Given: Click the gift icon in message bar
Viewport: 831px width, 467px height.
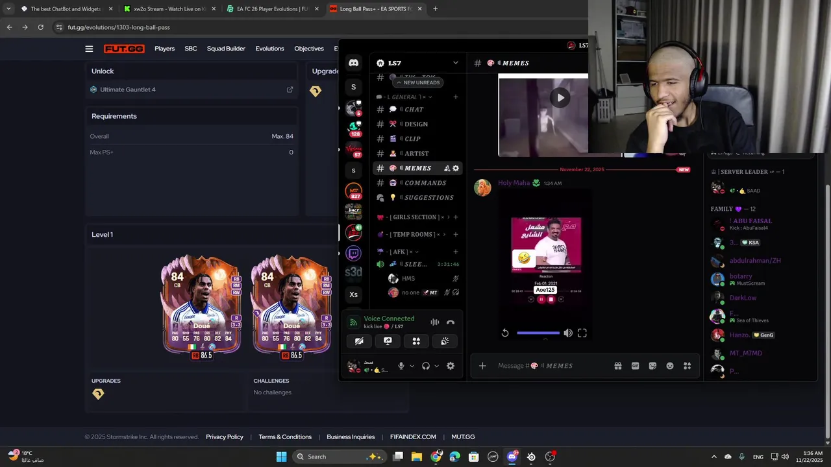Looking at the screenshot, I should coord(618,366).
